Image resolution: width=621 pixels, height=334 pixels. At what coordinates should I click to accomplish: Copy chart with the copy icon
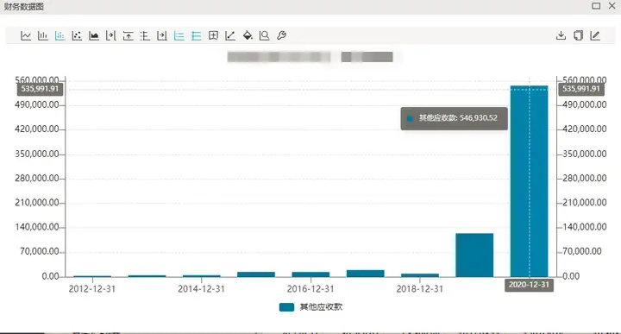click(578, 35)
